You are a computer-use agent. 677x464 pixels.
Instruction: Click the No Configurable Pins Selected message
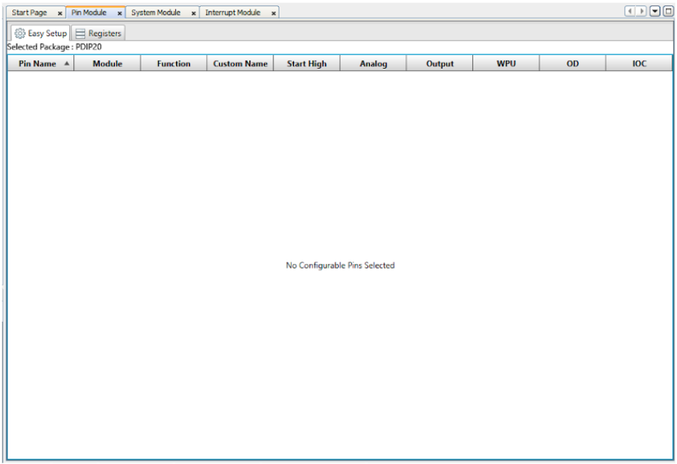click(340, 266)
